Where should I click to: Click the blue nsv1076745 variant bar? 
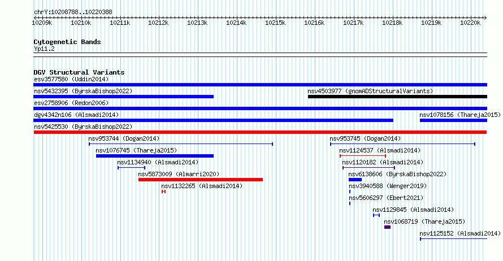point(155,156)
